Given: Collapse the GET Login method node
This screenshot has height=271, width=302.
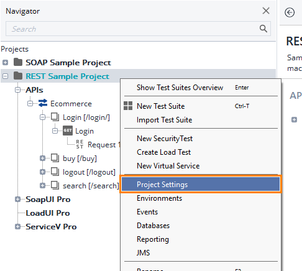Looking at the screenshot, I should [x=55, y=131].
